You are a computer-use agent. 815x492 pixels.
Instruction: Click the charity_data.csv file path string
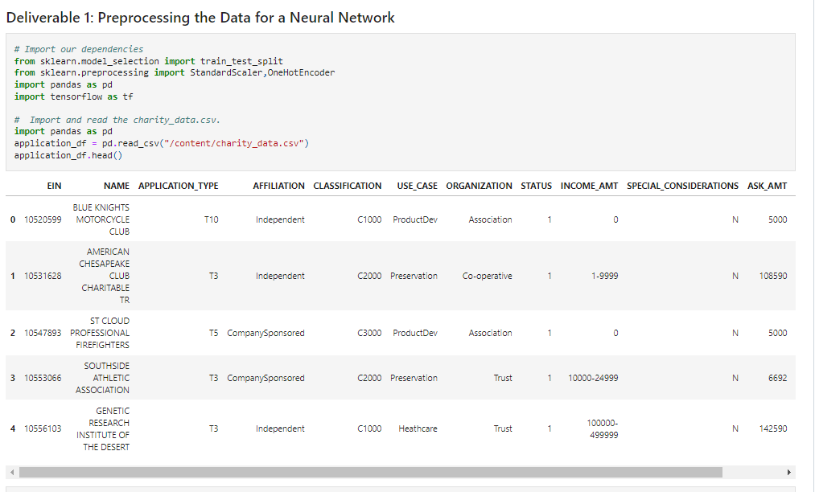(x=238, y=143)
